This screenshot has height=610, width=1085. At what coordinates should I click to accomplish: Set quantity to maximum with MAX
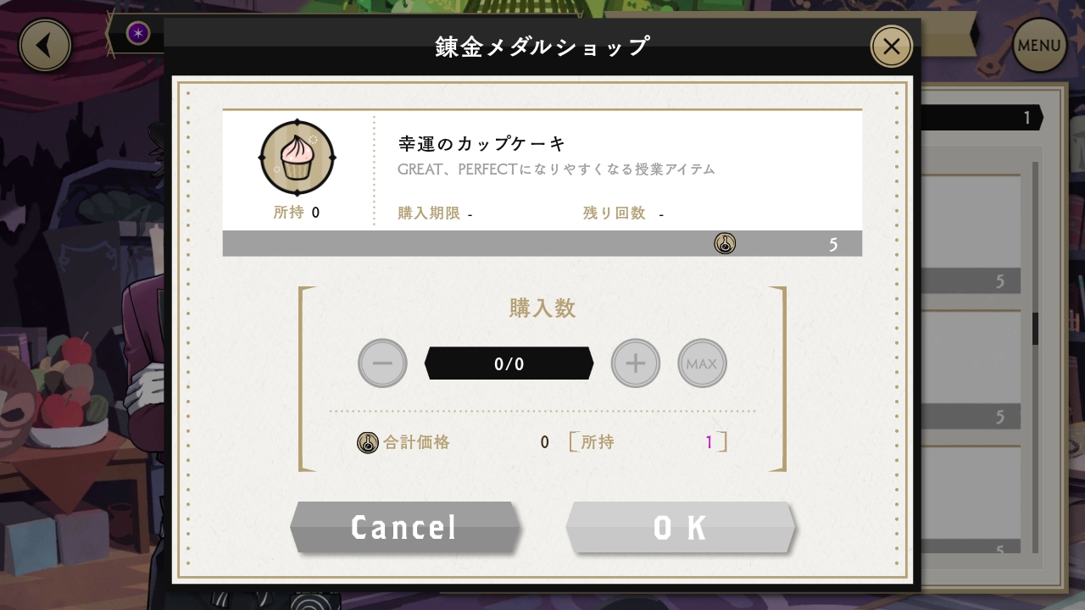click(702, 363)
